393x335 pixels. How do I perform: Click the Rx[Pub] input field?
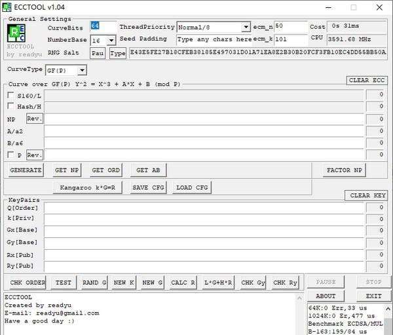(x=204, y=255)
